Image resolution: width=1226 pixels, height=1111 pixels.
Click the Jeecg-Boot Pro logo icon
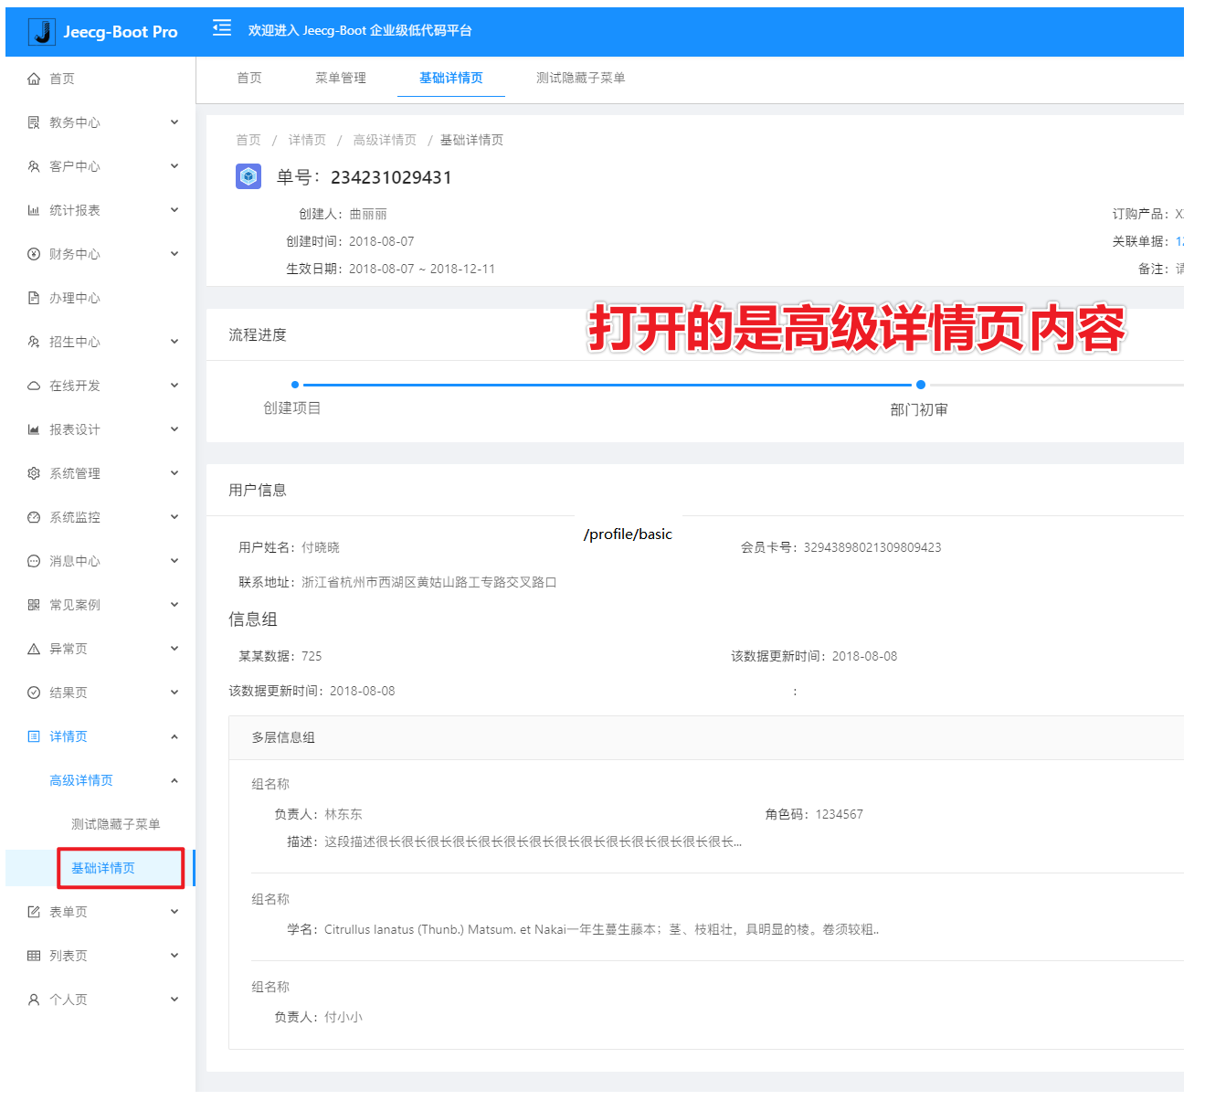(43, 31)
